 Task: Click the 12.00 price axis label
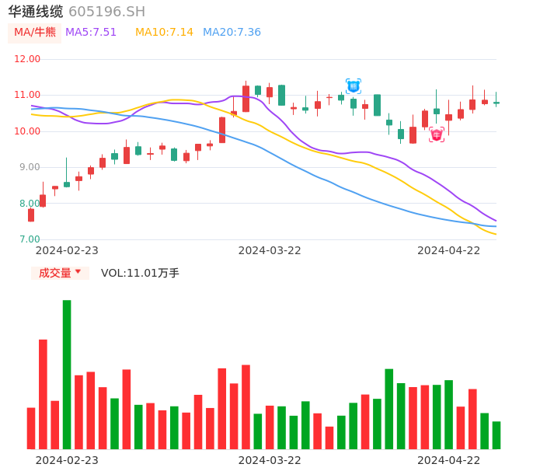click(x=27, y=59)
